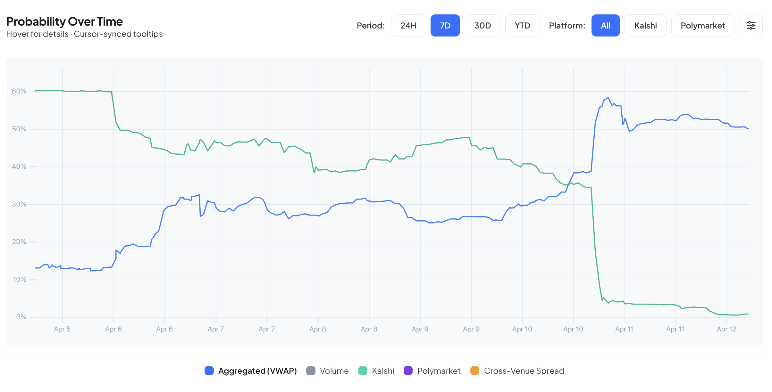The height and width of the screenshot is (392, 772).
Task: Select All platforms
Action: [x=606, y=26]
